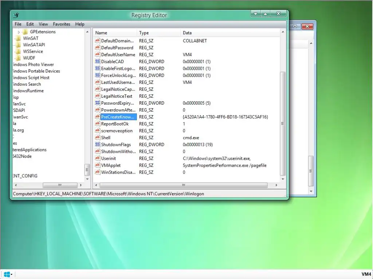Viewport: 373px width, 279px height.
Task: Click the WUDF folder icon
Action: coord(18,58)
